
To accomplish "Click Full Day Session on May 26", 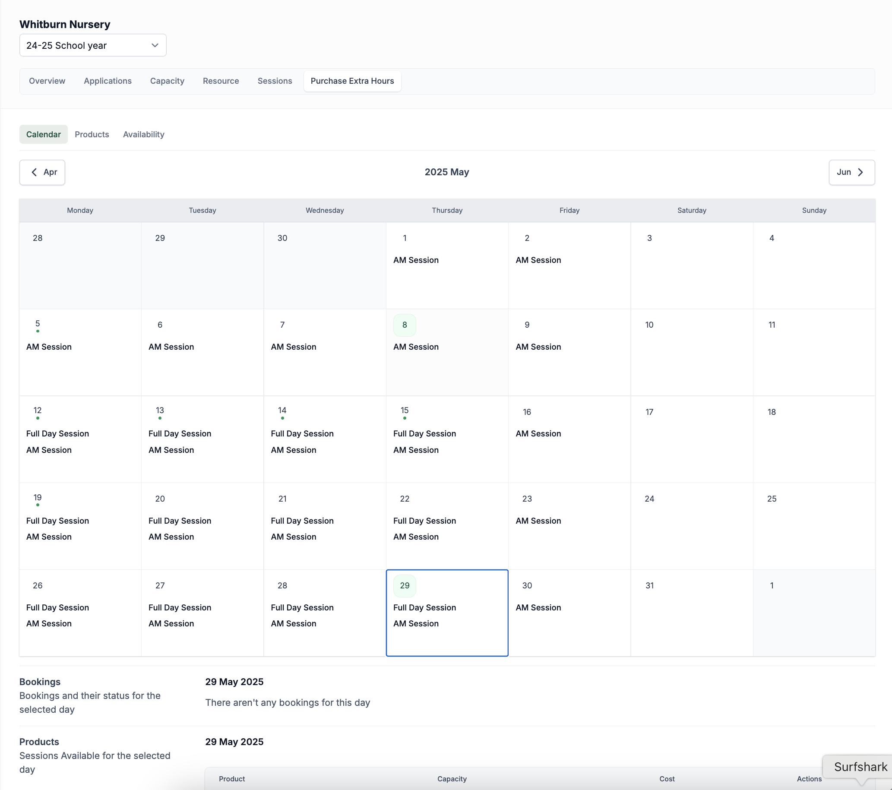I will coord(57,608).
